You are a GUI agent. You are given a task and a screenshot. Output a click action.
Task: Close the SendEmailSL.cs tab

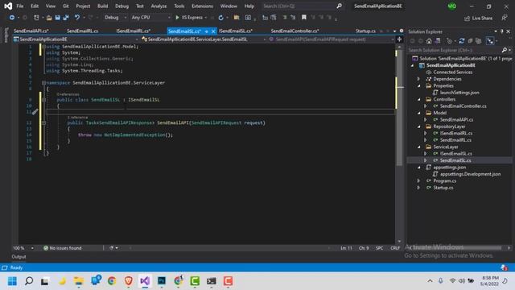coord(213,31)
